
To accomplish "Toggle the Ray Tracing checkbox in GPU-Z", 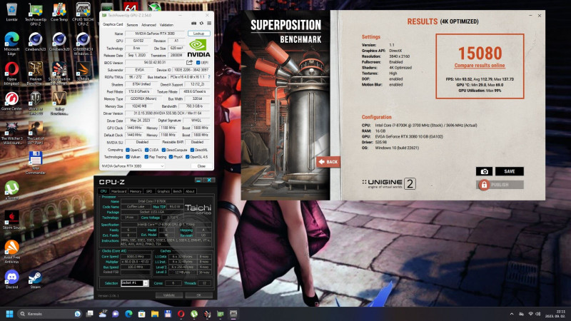I will (146, 157).
